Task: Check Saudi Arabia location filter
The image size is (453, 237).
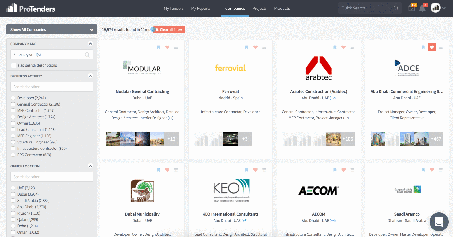Action: [x=13, y=201]
